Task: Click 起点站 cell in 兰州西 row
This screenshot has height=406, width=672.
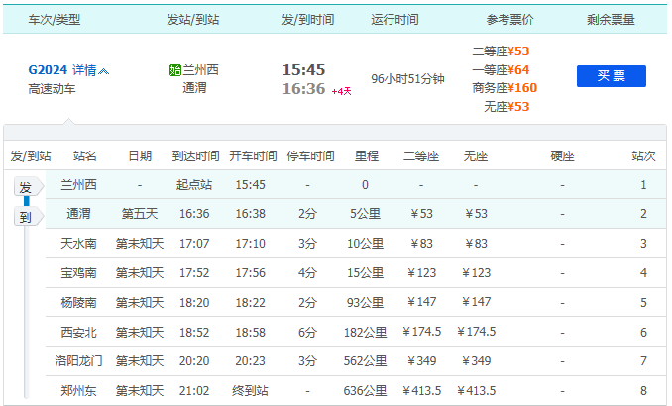Action: [x=194, y=185]
